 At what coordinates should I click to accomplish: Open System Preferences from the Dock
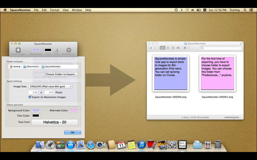pos(172,145)
